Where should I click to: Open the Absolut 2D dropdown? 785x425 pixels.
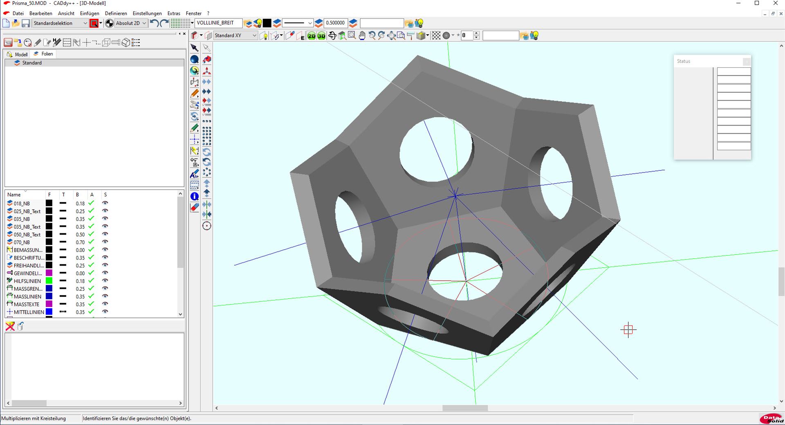point(131,23)
